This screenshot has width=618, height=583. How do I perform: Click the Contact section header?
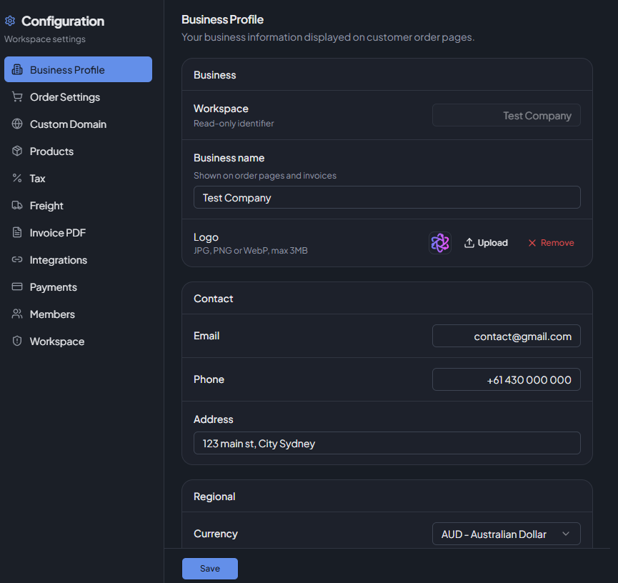(213, 299)
